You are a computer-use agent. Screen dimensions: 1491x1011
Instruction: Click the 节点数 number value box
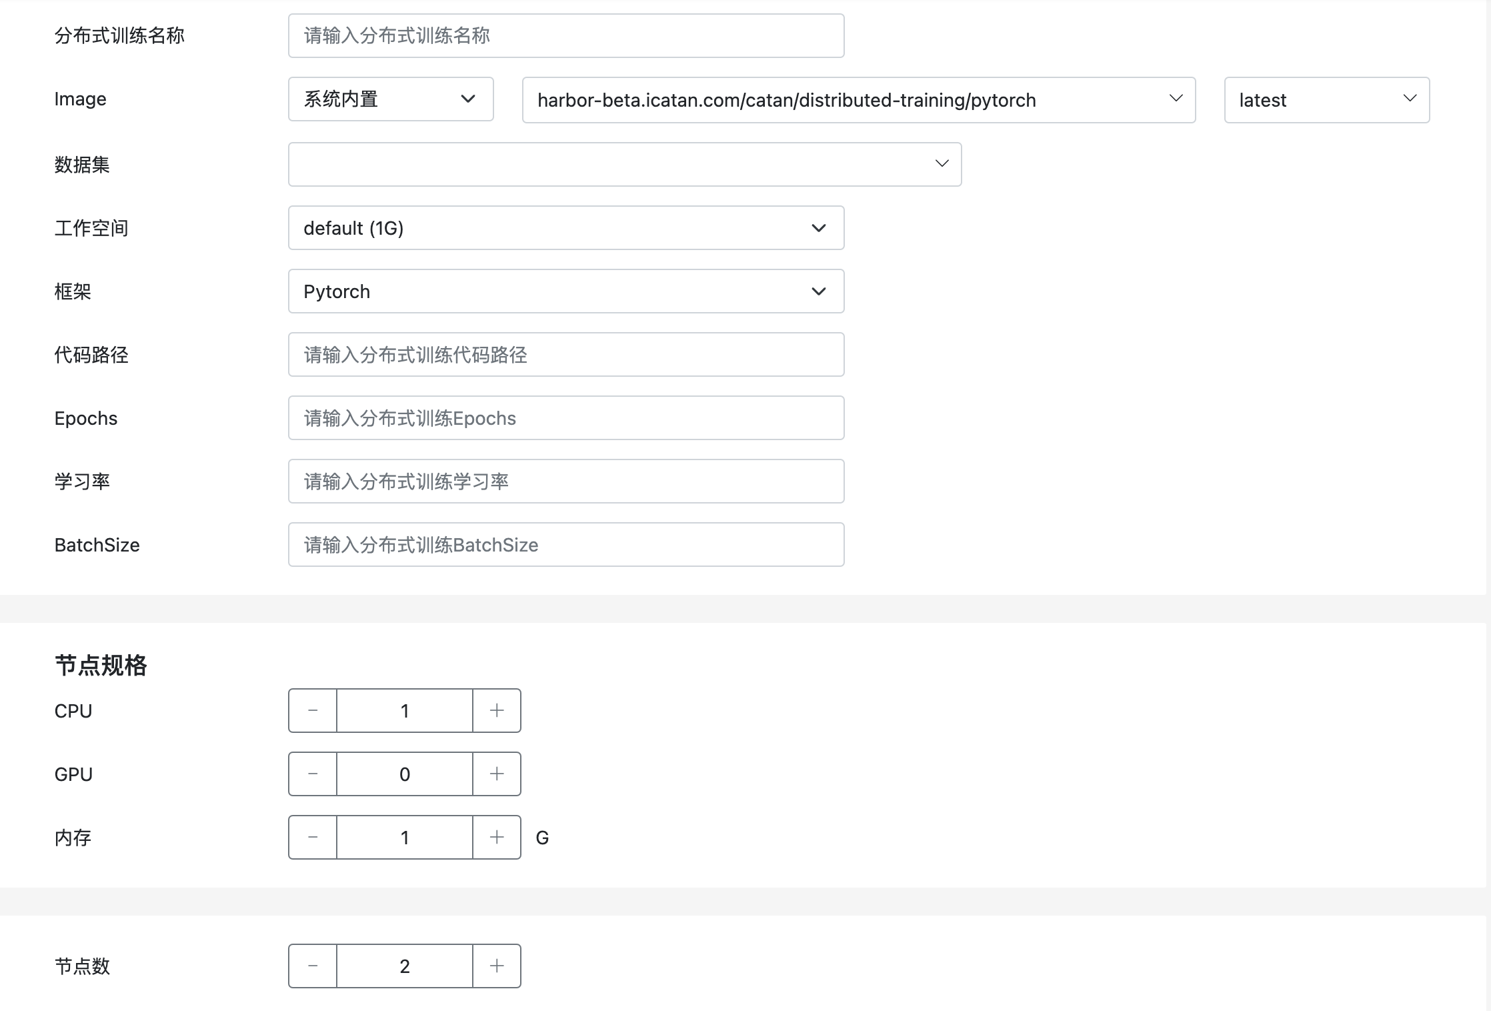point(405,966)
